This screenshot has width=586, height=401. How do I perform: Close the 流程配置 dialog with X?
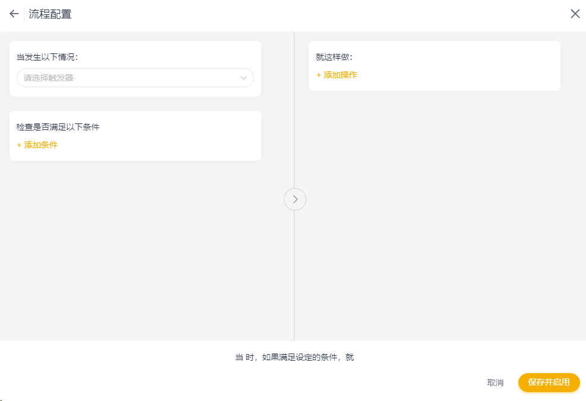[x=575, y=14]
